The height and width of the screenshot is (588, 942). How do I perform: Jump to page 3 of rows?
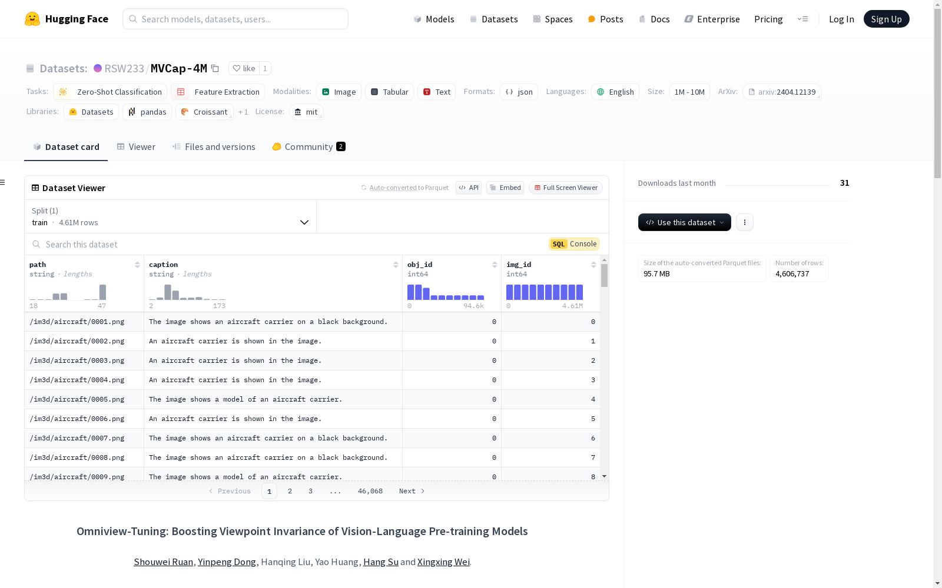click(x=310, y=491)
